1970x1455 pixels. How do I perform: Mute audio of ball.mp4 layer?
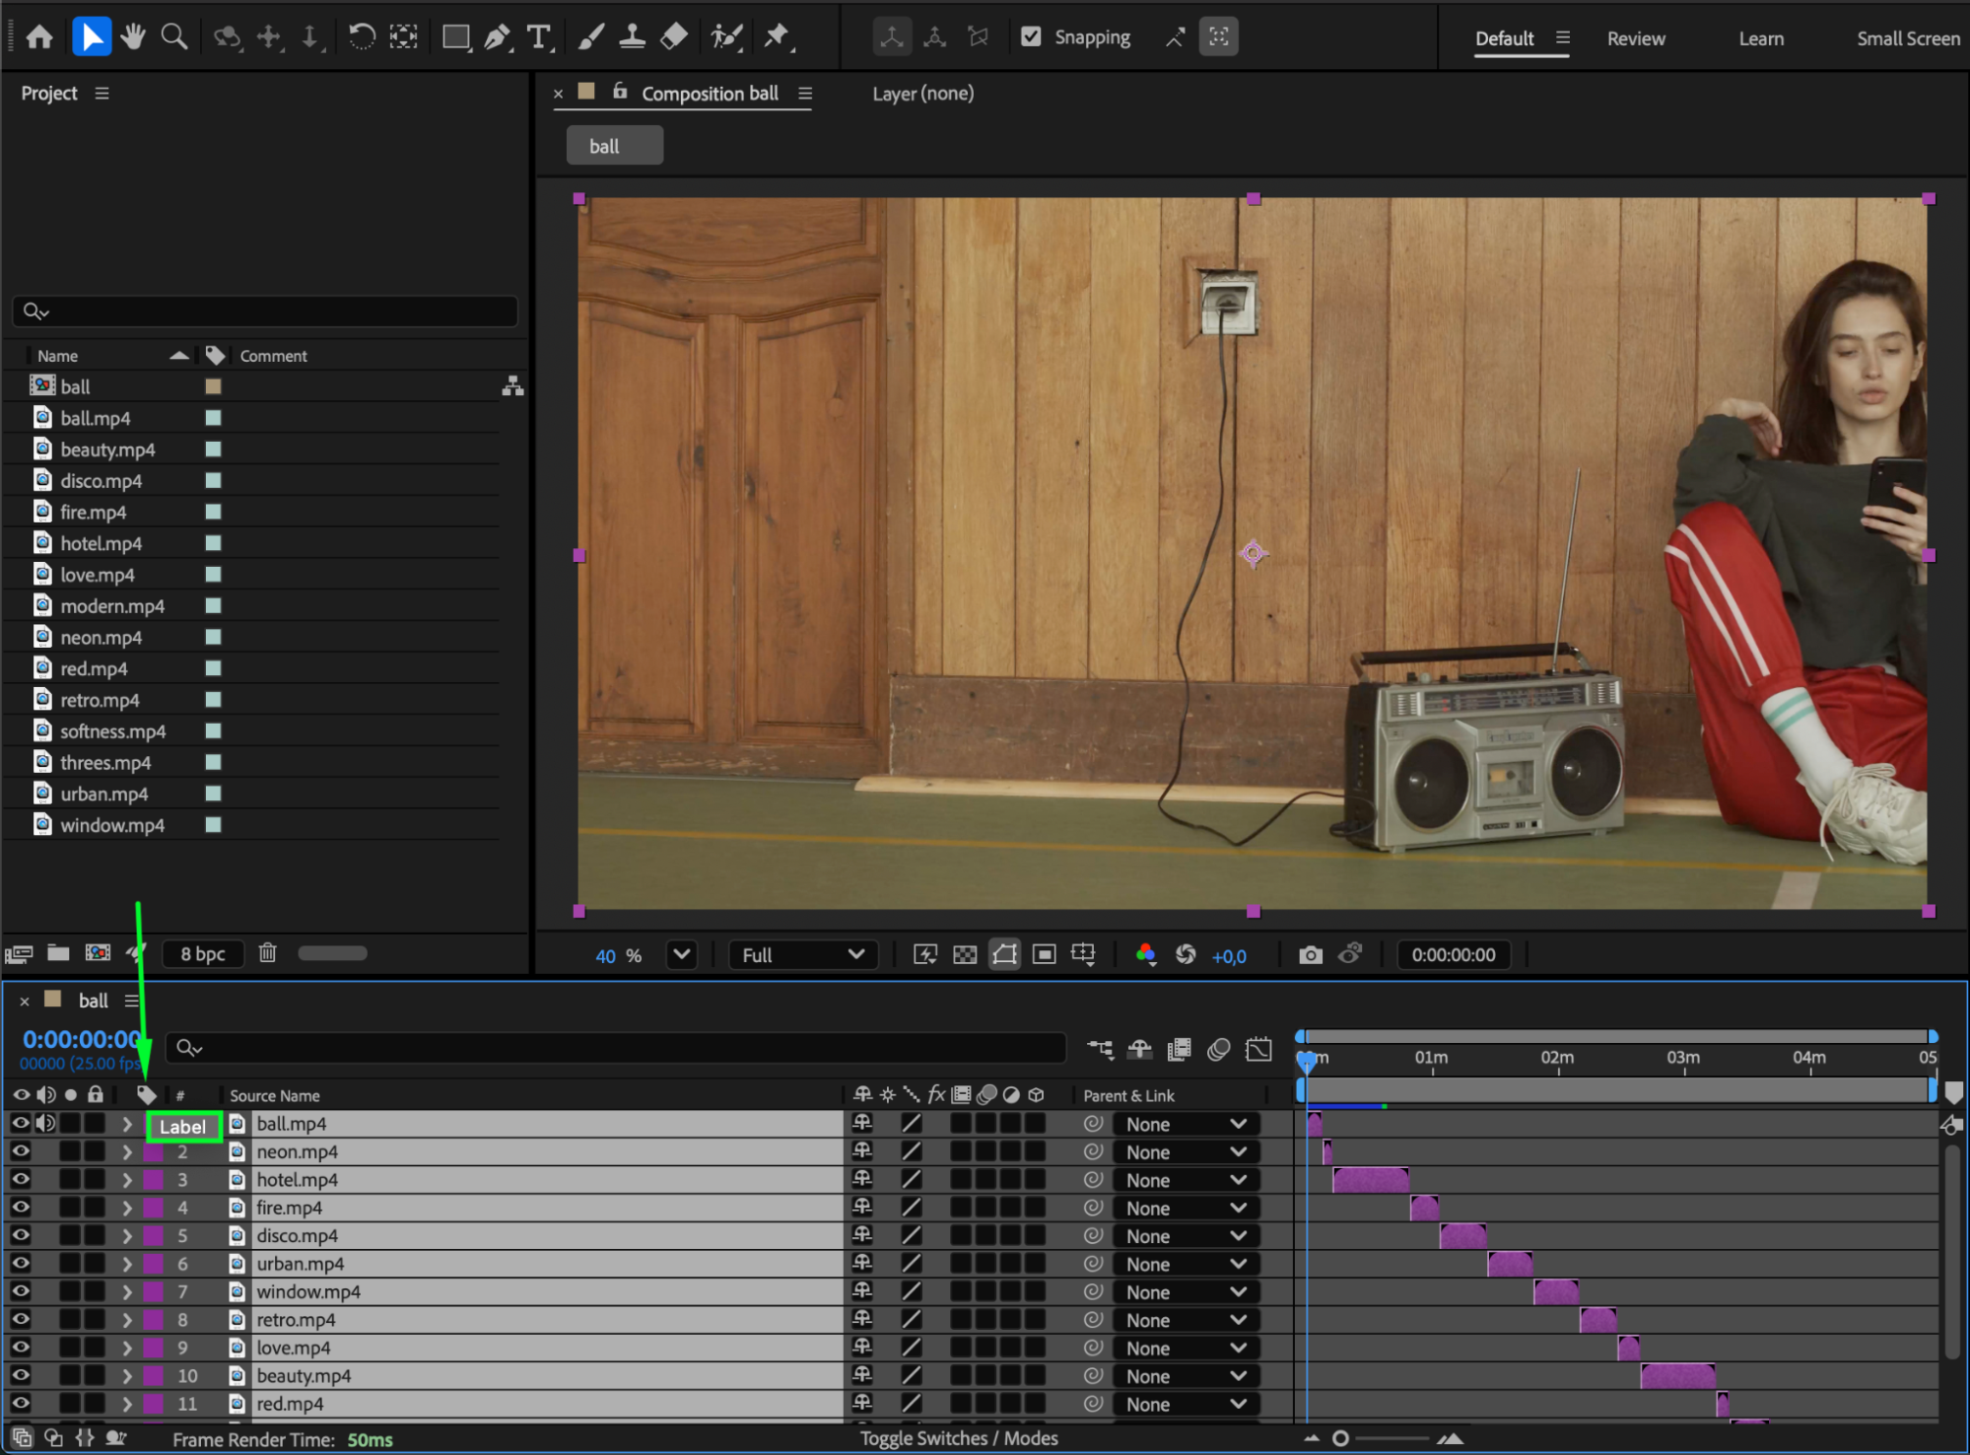click(x=45, y=1123)
